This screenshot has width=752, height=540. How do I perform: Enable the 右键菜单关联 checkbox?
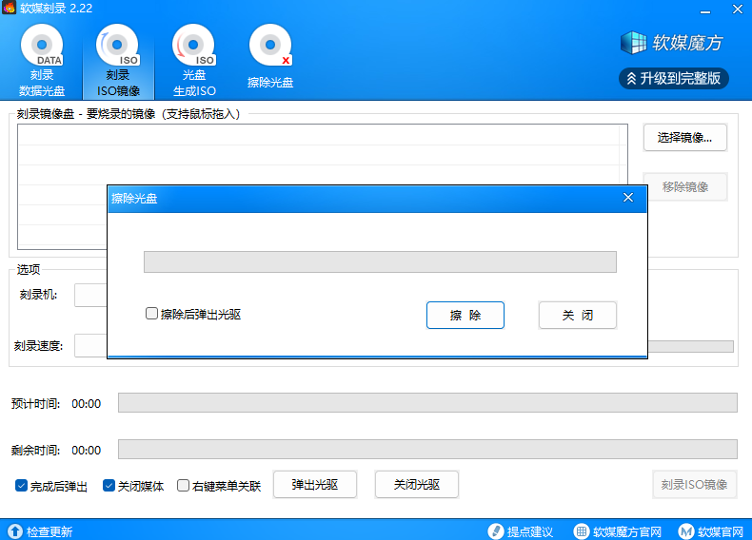click(x=184, y=486)
